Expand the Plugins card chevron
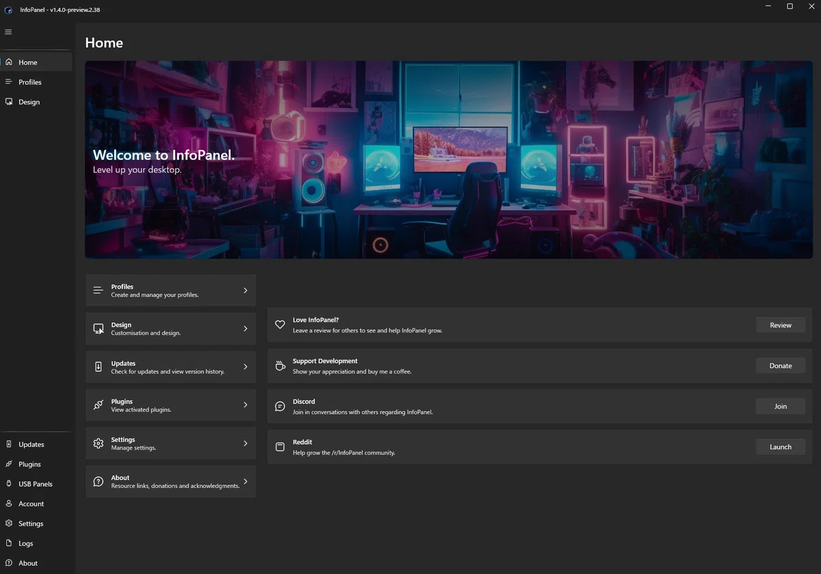 (x=246, y=405)
